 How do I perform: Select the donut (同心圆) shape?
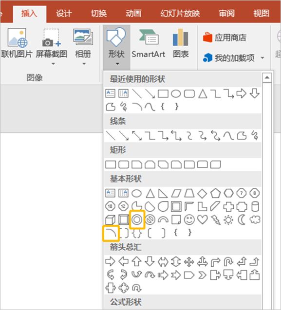click(137, 219)
